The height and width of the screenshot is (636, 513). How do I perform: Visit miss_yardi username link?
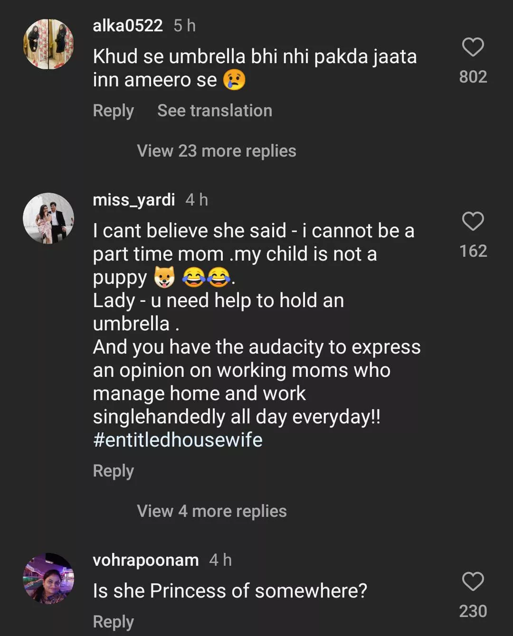[133, 200]
